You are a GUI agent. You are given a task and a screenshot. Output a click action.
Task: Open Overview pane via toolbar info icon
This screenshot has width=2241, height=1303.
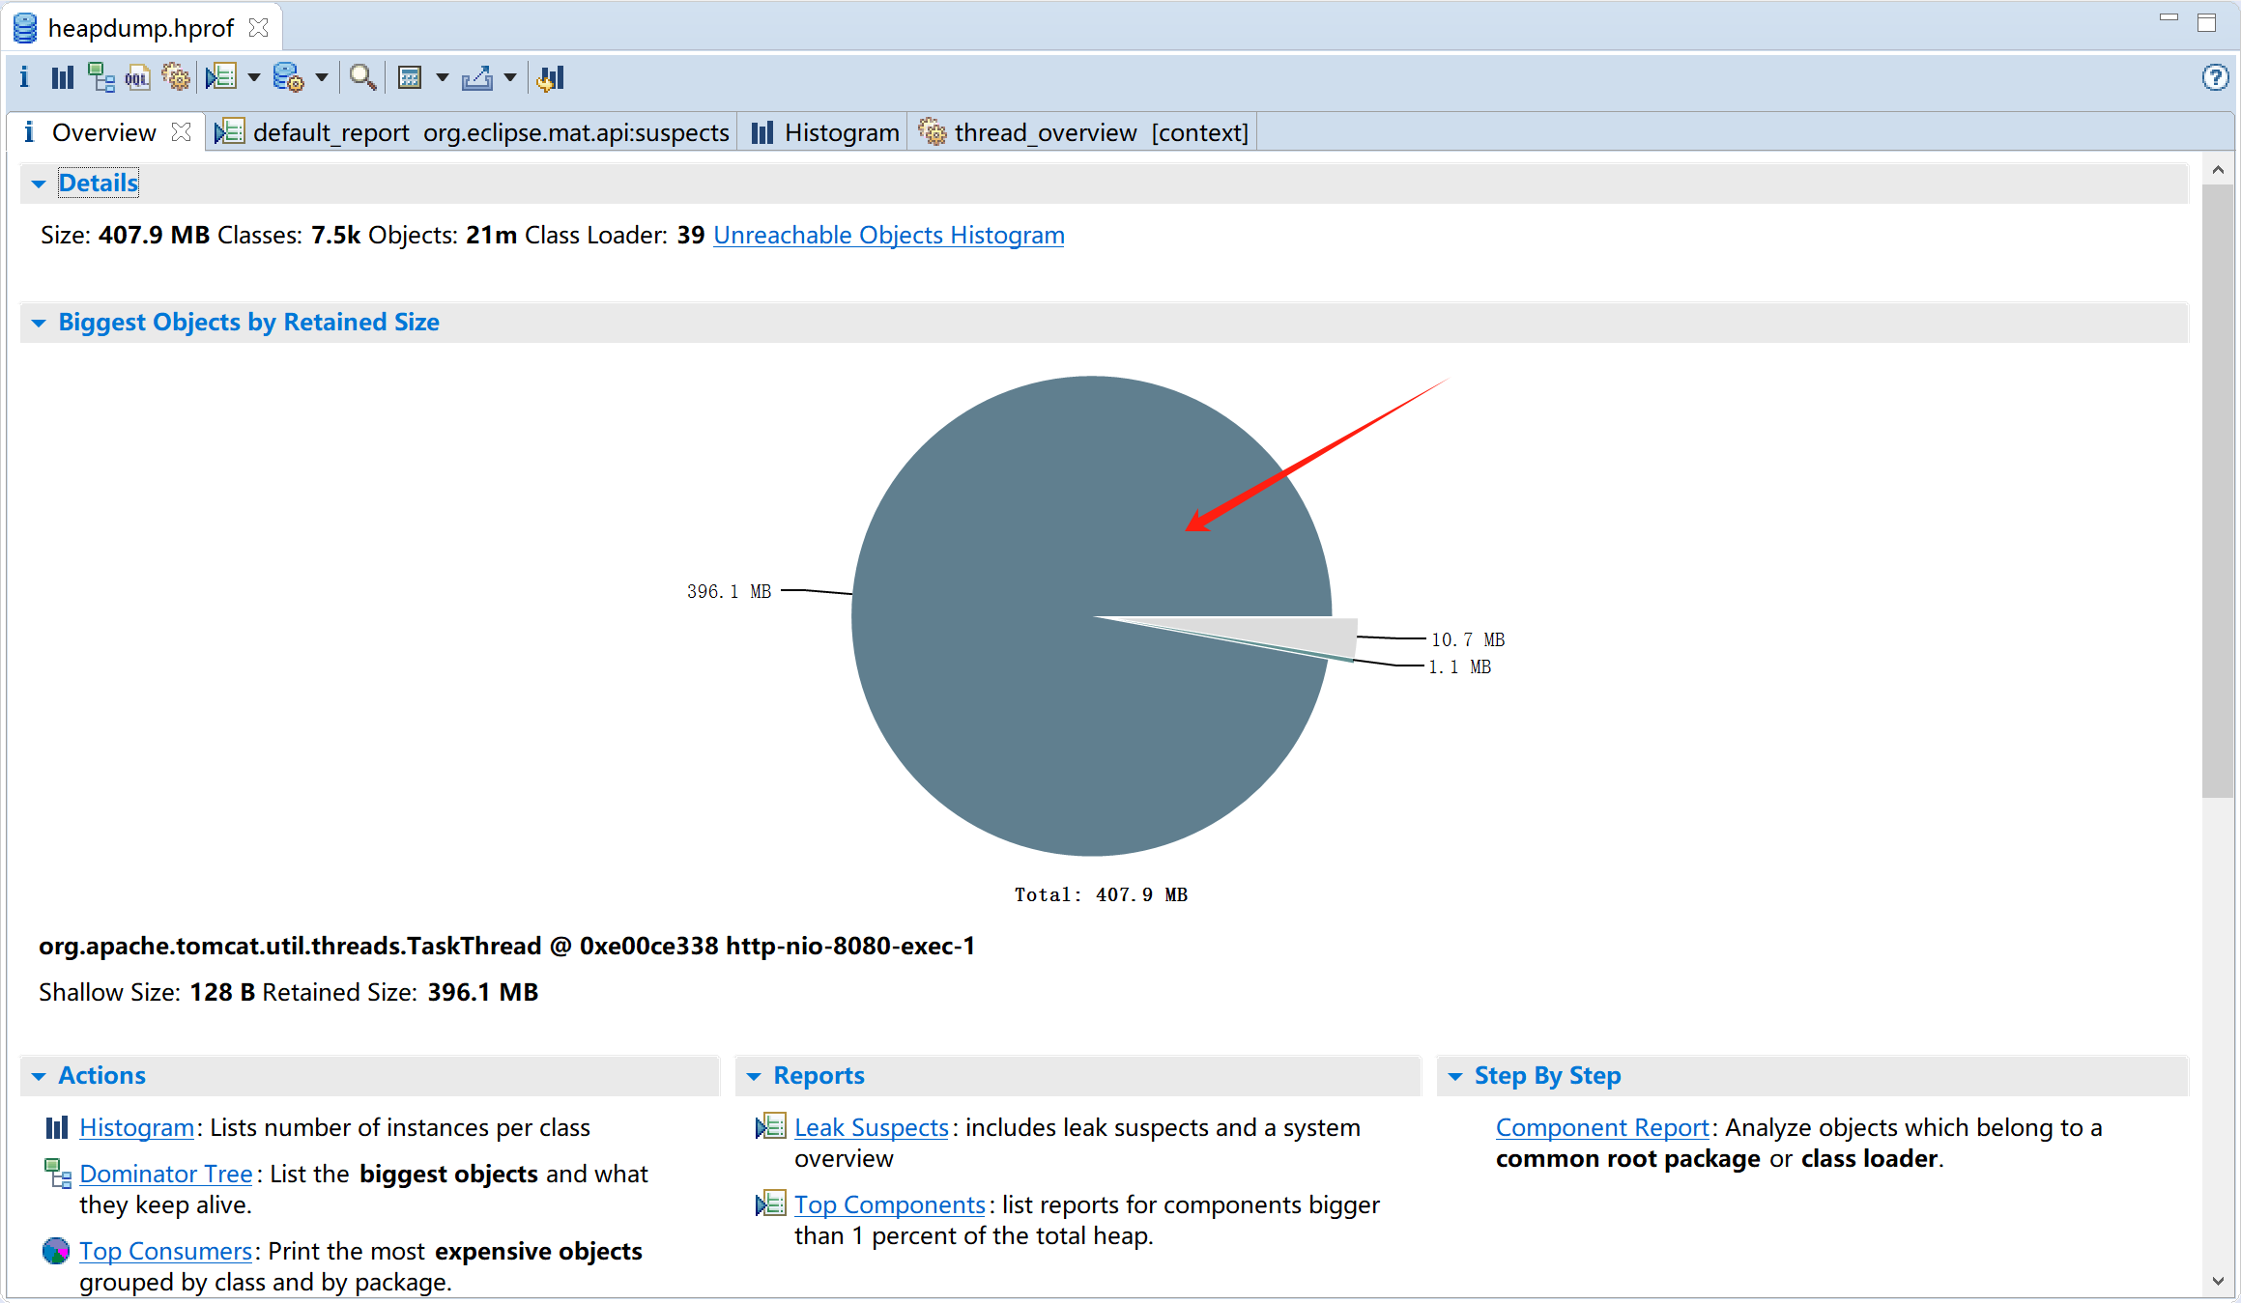tap(24, 77)
